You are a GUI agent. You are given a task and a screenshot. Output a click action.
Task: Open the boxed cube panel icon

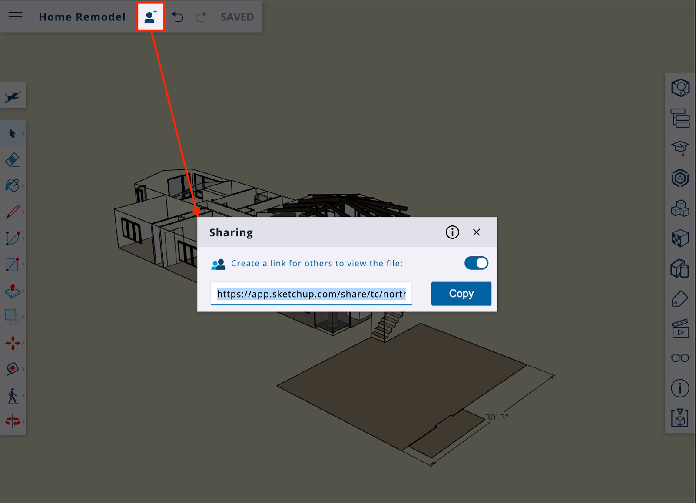680,418
